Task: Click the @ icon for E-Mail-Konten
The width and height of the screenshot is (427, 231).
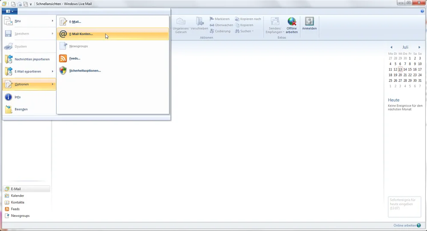Action: pos(63,34)
